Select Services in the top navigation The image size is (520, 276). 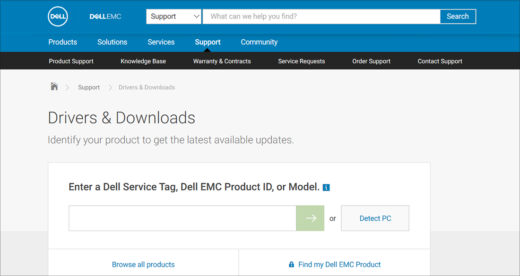tap(161, 42)
